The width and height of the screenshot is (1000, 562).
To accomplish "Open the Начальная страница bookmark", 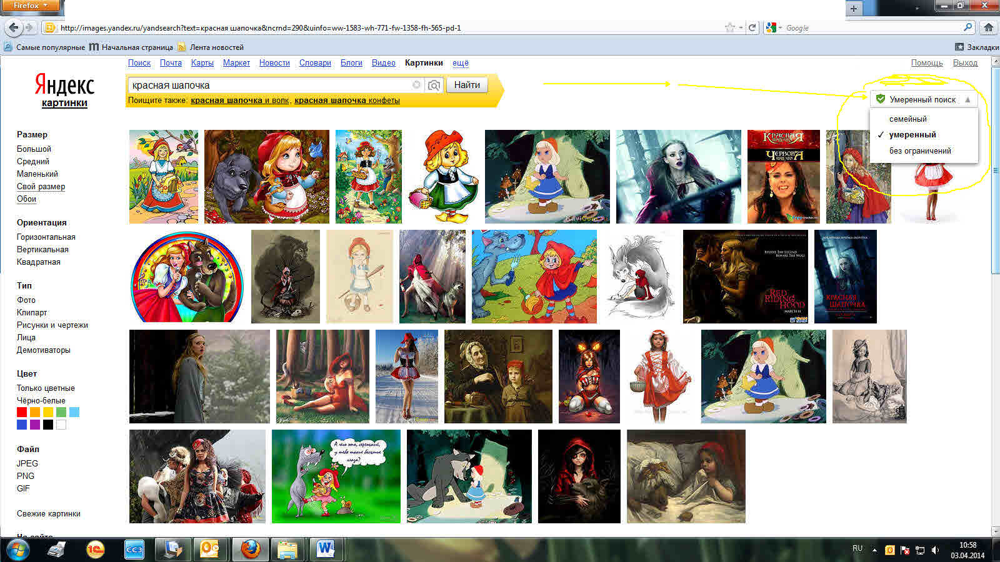I will pyautogui.click(x=131, y=47).
